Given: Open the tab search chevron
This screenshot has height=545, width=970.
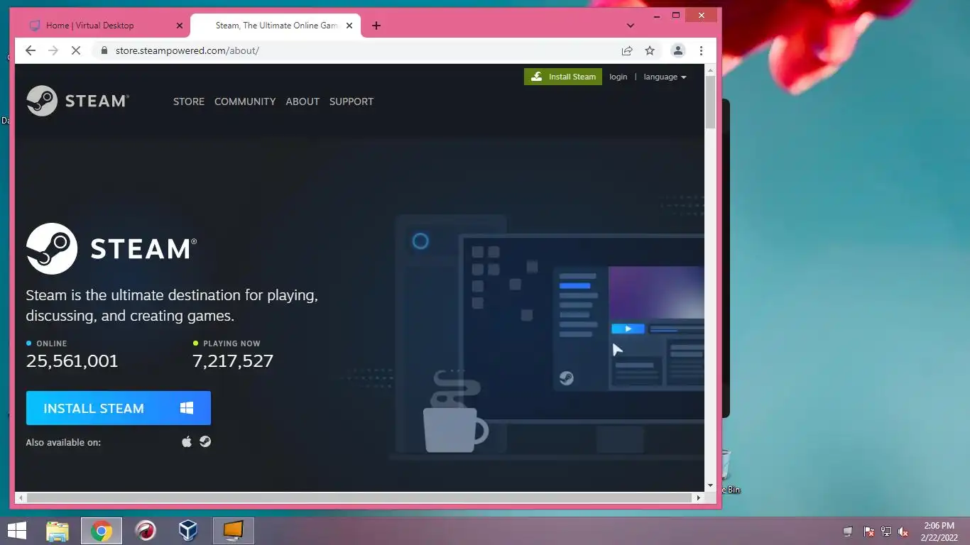Looking at the screenshot, I should tap(630, 26).
